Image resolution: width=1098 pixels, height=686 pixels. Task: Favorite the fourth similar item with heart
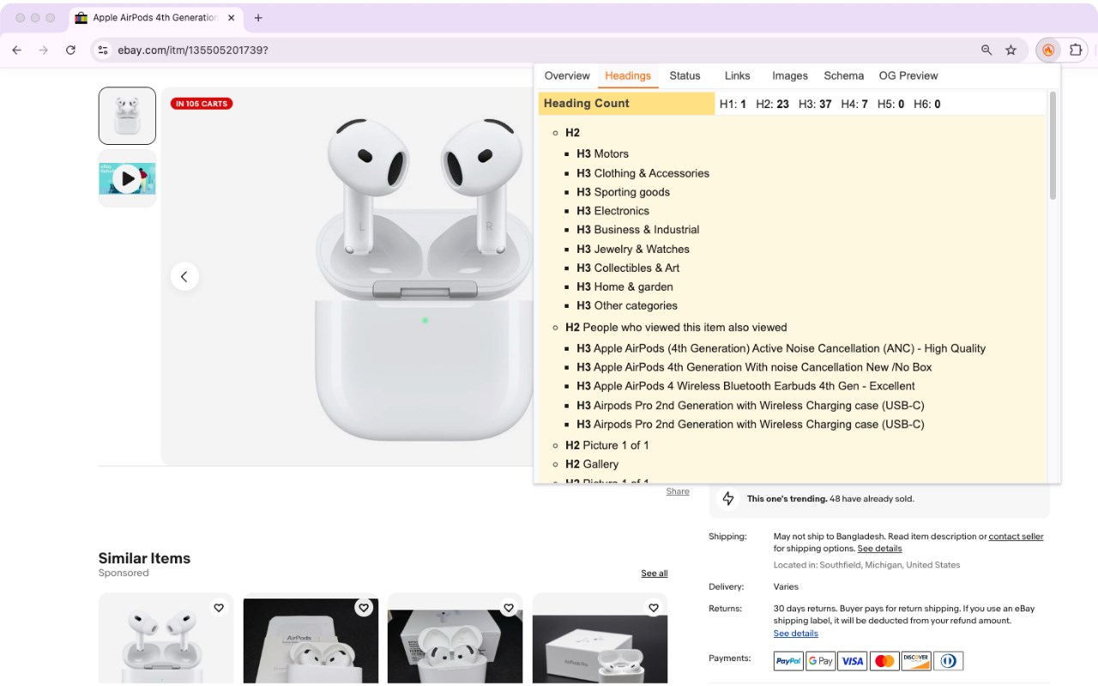(x=654, y=608)
